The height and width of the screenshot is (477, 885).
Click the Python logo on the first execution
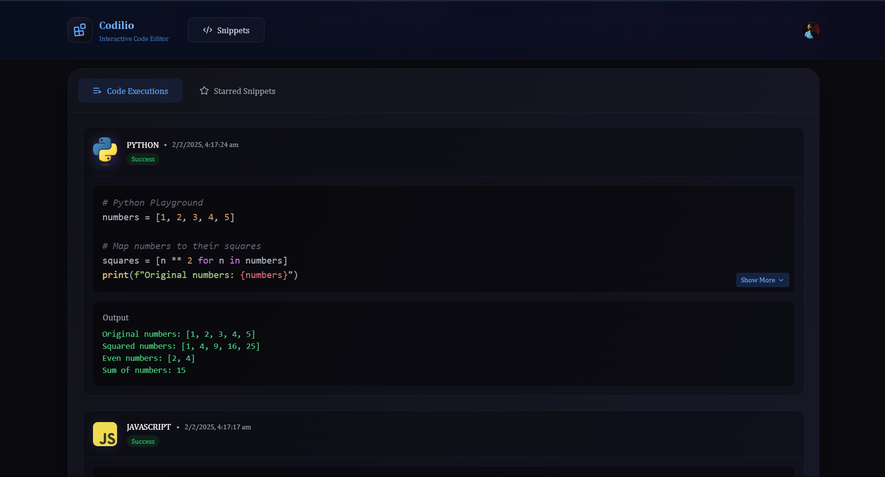[x=105, y=151]
